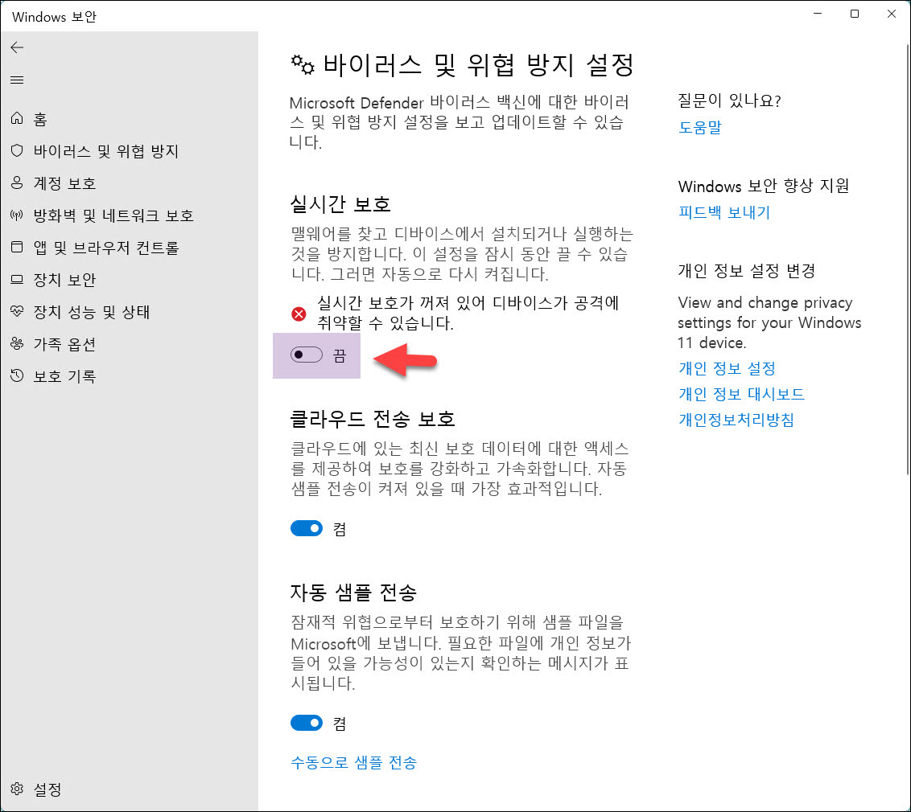Viewport: 911px width, 812px height.
Task: Click the family icon for 가족 옵션
Action: tap(17, 344)
